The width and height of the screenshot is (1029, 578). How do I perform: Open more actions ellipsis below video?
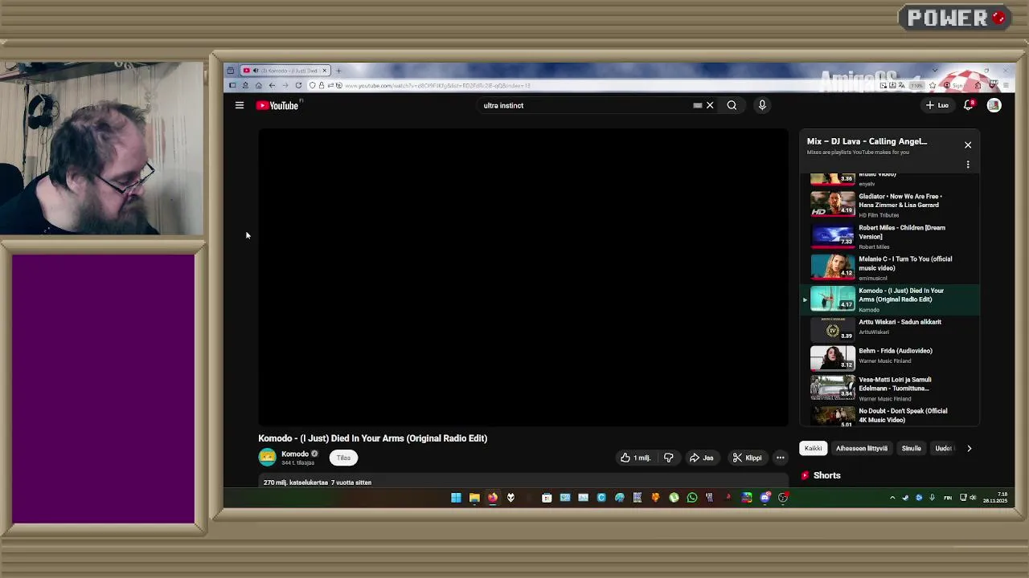pyautogui.click(x=780, y=458)
